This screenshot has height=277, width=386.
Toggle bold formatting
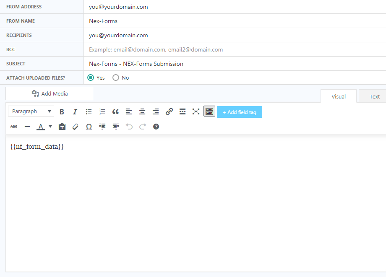pyautogui.click(x=62, y=111)
